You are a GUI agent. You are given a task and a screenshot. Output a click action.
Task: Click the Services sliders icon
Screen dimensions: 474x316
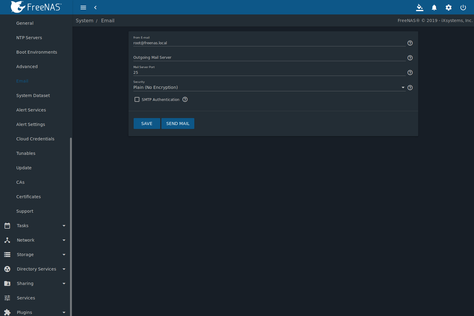[x=7, y=298]
